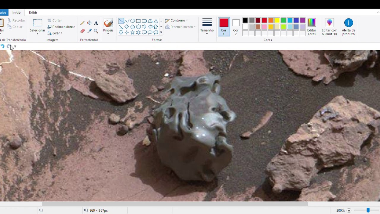Viewport: 380px width, 214px height.
Task: Activate Cor 1 foreground color
Action: pyautogui.click(x=224, y=26)
